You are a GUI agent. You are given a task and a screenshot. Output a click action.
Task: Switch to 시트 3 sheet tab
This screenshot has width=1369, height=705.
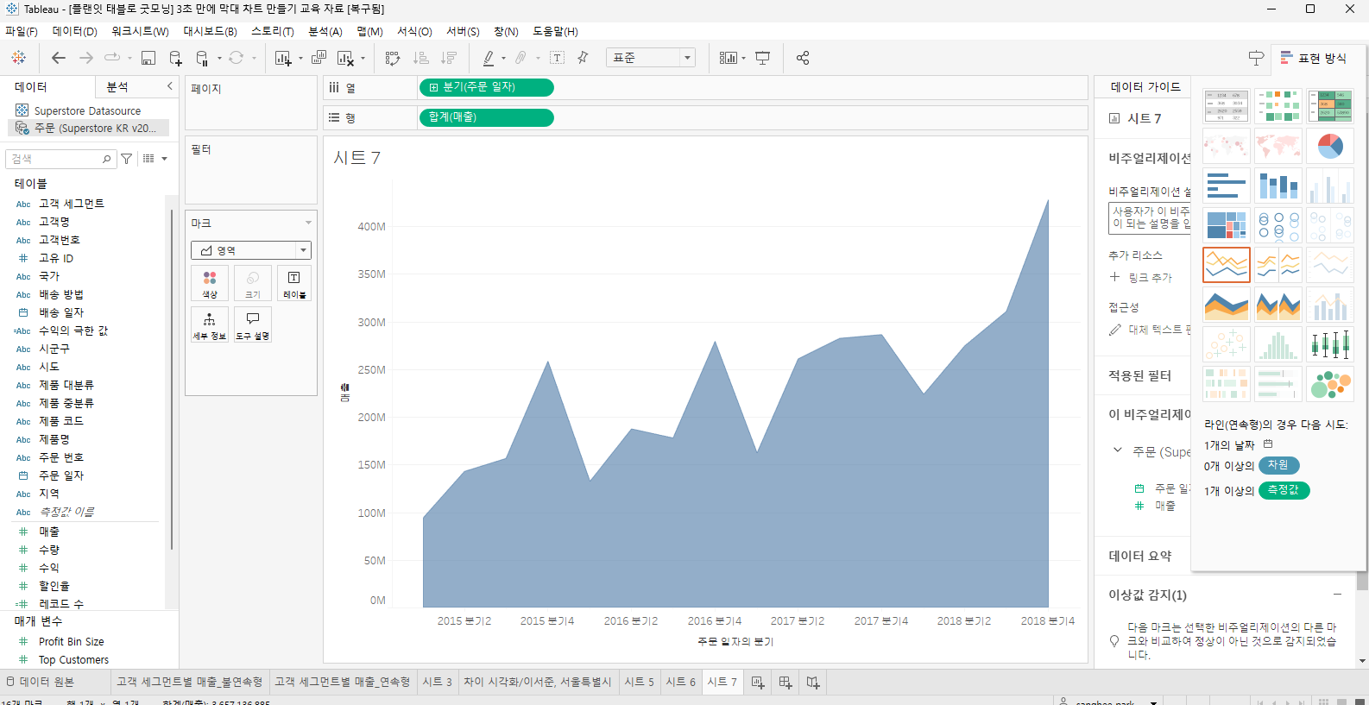pyautogui.click(x=437, y=682)
